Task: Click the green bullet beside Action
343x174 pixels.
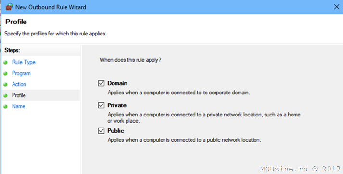Action: point(5,84)
